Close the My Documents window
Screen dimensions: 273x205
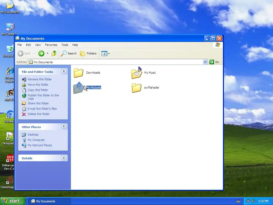coord(219,38)
